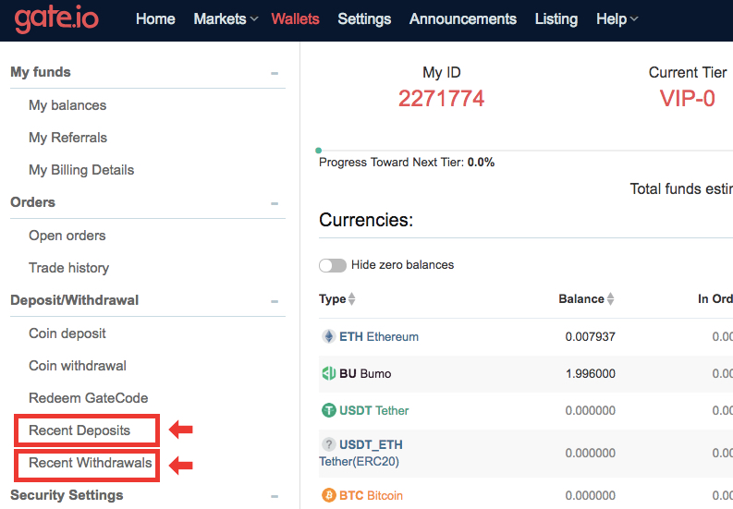Viewport: 733px width, 509px height.
Task: Click the USDT_ETH Tether(ERC20) link
Action: click(360, 453)
